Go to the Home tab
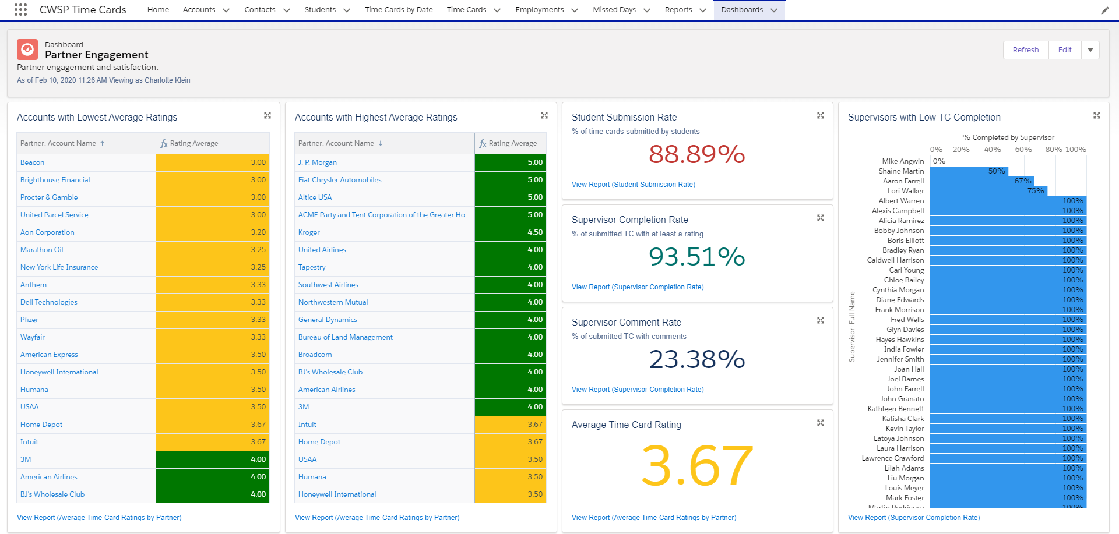This screenshot has height=534, width=1119. click(158, 10)
